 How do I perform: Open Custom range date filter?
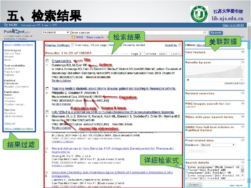[15, 104]
